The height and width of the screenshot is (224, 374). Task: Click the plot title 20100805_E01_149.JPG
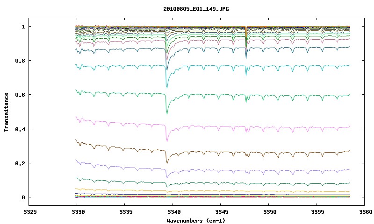pyautogui.click(x=196, y=9)
